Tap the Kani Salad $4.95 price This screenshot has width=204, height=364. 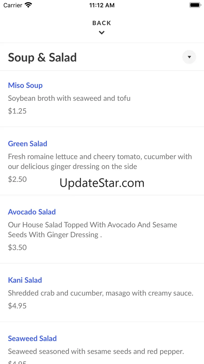point(17,306)
